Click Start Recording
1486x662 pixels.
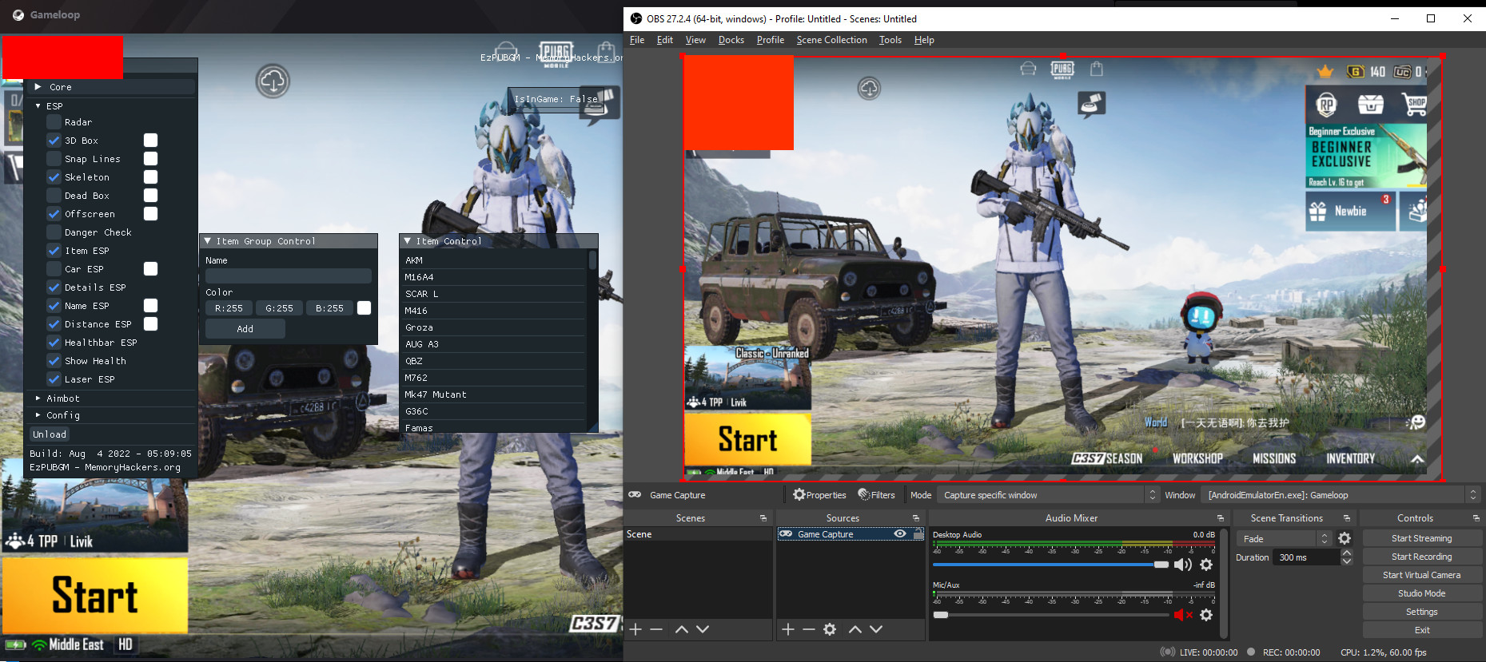[x=1421, y=557]
